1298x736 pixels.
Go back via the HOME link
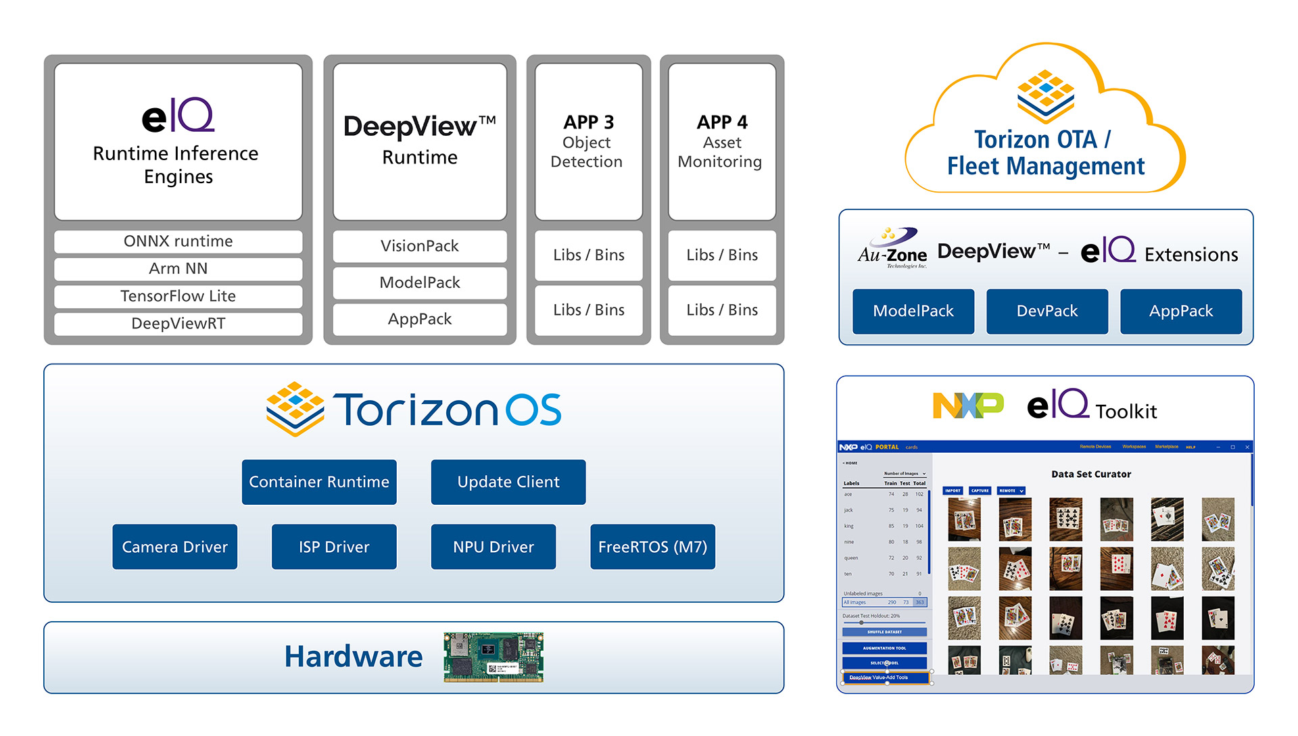coord(850,463)
